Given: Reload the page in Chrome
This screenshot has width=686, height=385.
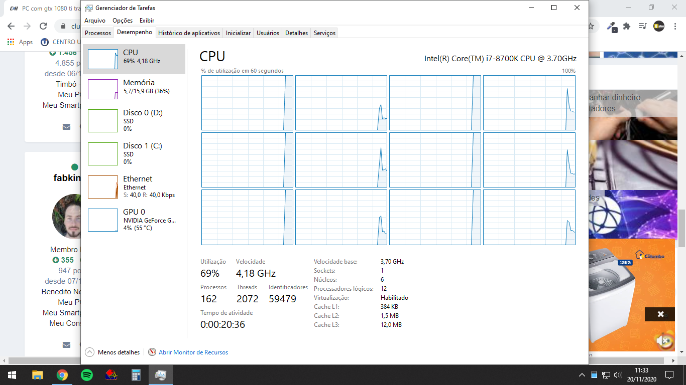Looking at the screenshot, I should (43, 26).
